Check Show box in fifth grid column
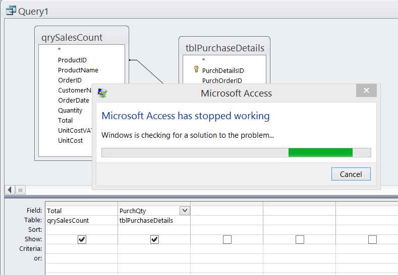The width and height of the screenshot is (398, 275). pyautogui.click(x=372, y=239)
